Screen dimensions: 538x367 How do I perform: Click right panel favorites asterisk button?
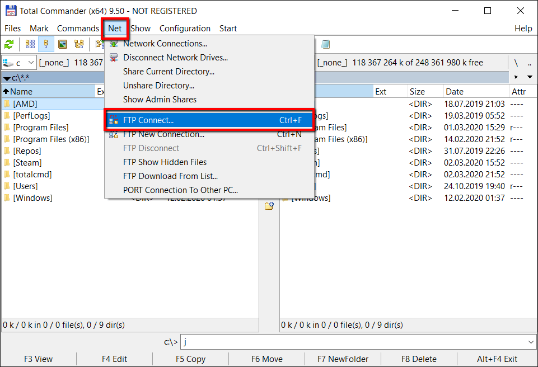pyautogui.click(x=516, y=77)
